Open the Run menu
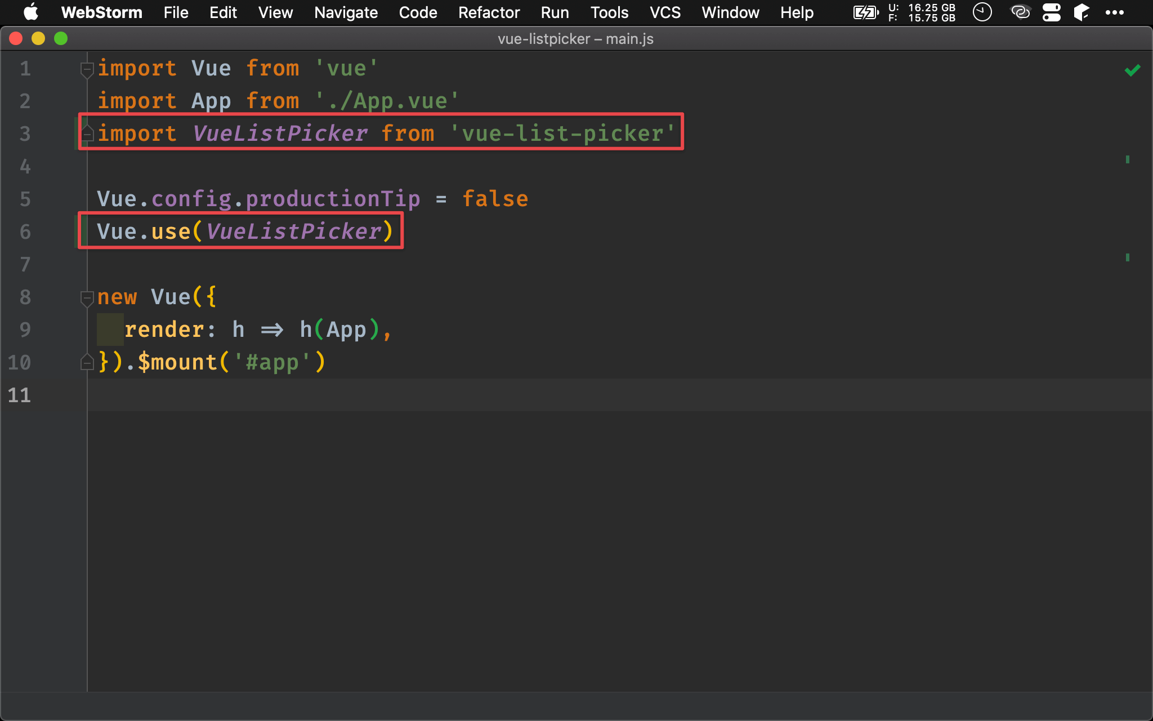 click(x=555, y=12)
